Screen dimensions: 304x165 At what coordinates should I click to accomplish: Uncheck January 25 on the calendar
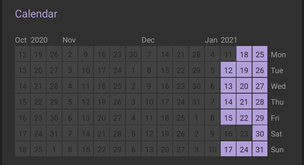pyautogui.click(x=260, y=54)
